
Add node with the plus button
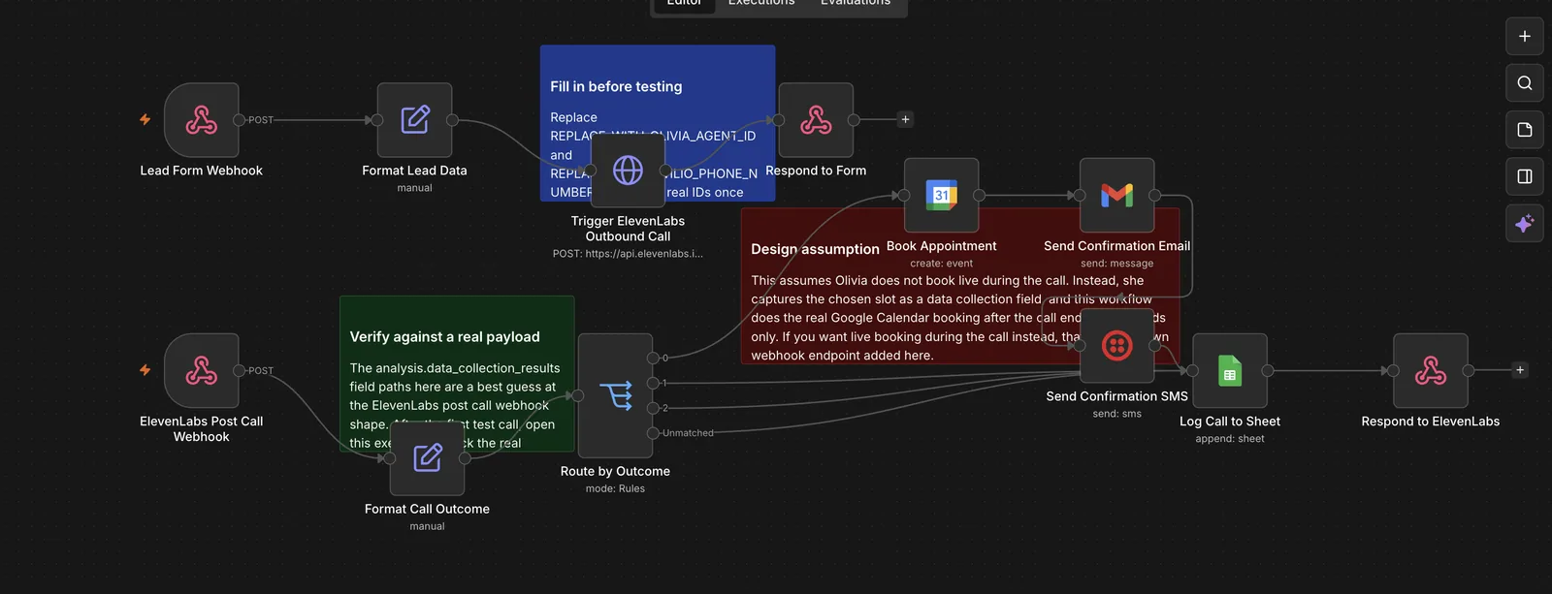coord(1525,36)
